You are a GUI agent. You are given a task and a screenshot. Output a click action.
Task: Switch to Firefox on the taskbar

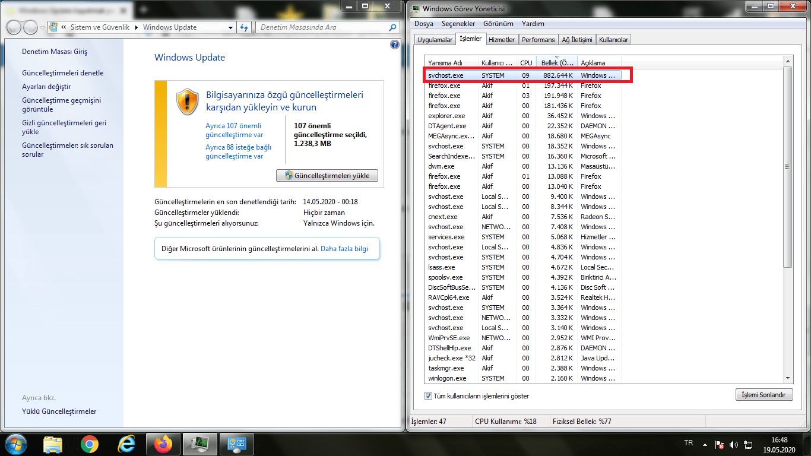pos(163,444)
